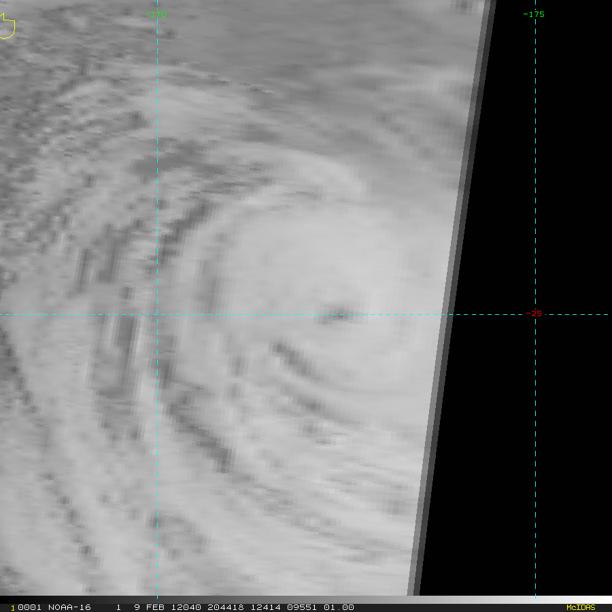Screen dimensions: 612x612
Task: Click intersection of -175 and -25 gridlines
Action: pos(536,314)
